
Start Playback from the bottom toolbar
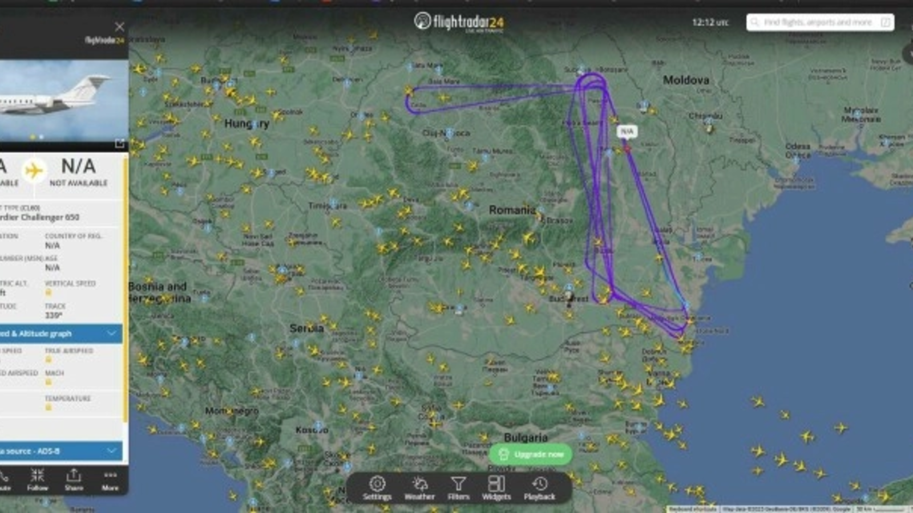tap(539, 488)
